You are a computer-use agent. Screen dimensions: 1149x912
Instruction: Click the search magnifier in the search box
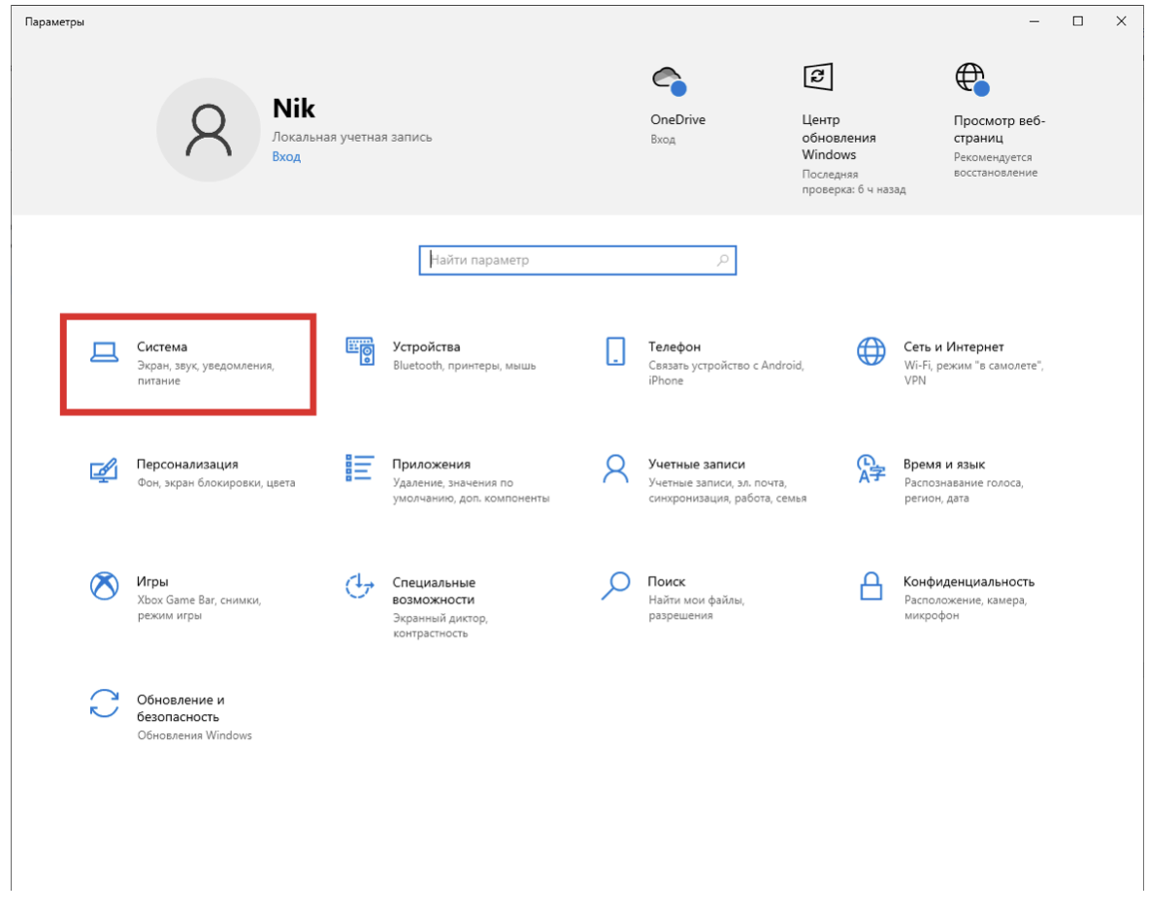pyautogui.click(x=723, y=260)
